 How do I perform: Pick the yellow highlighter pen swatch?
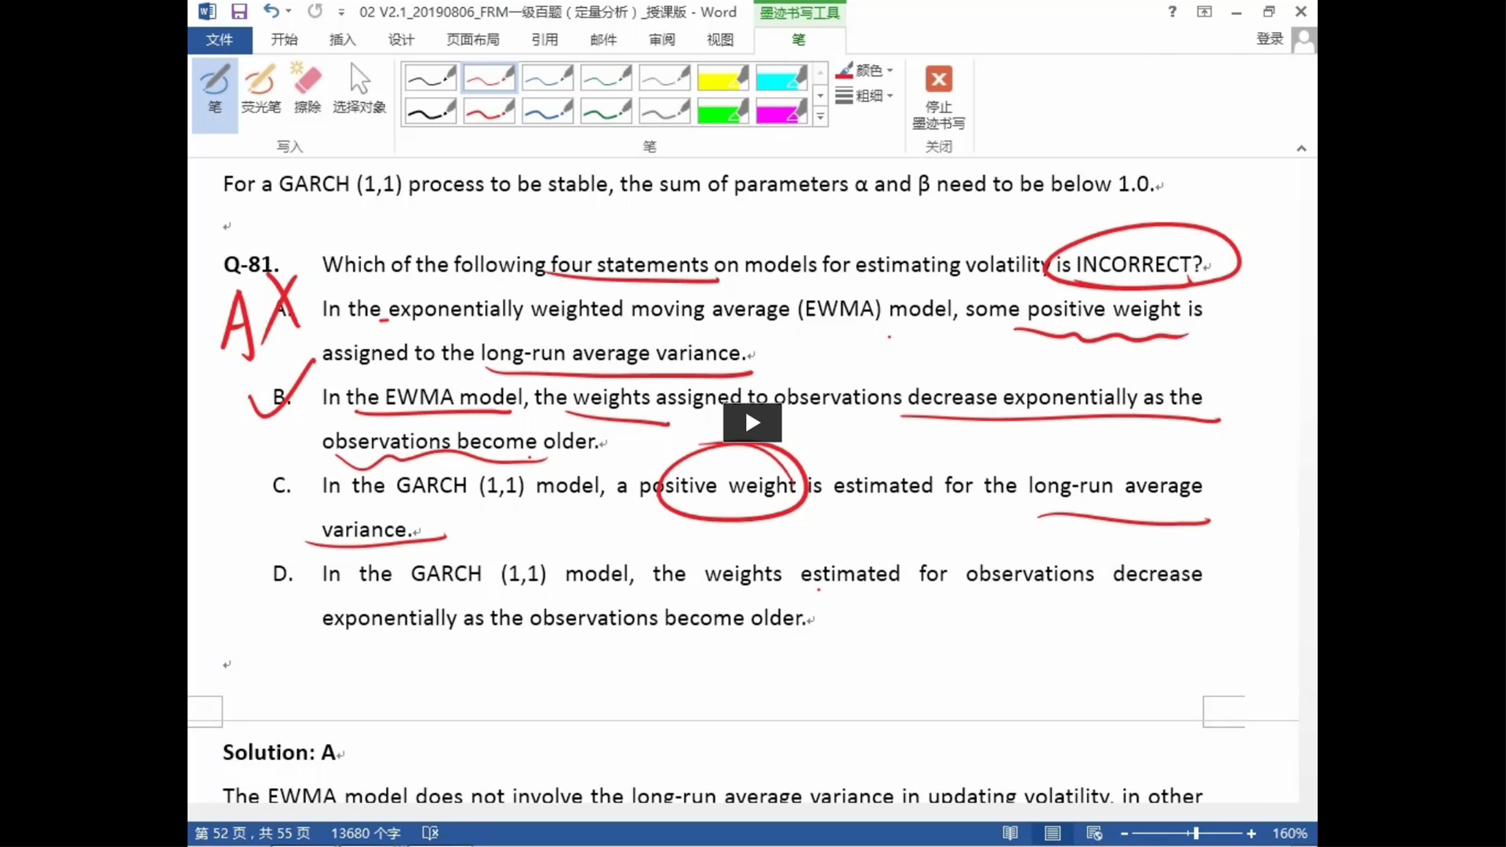point(722,78)
